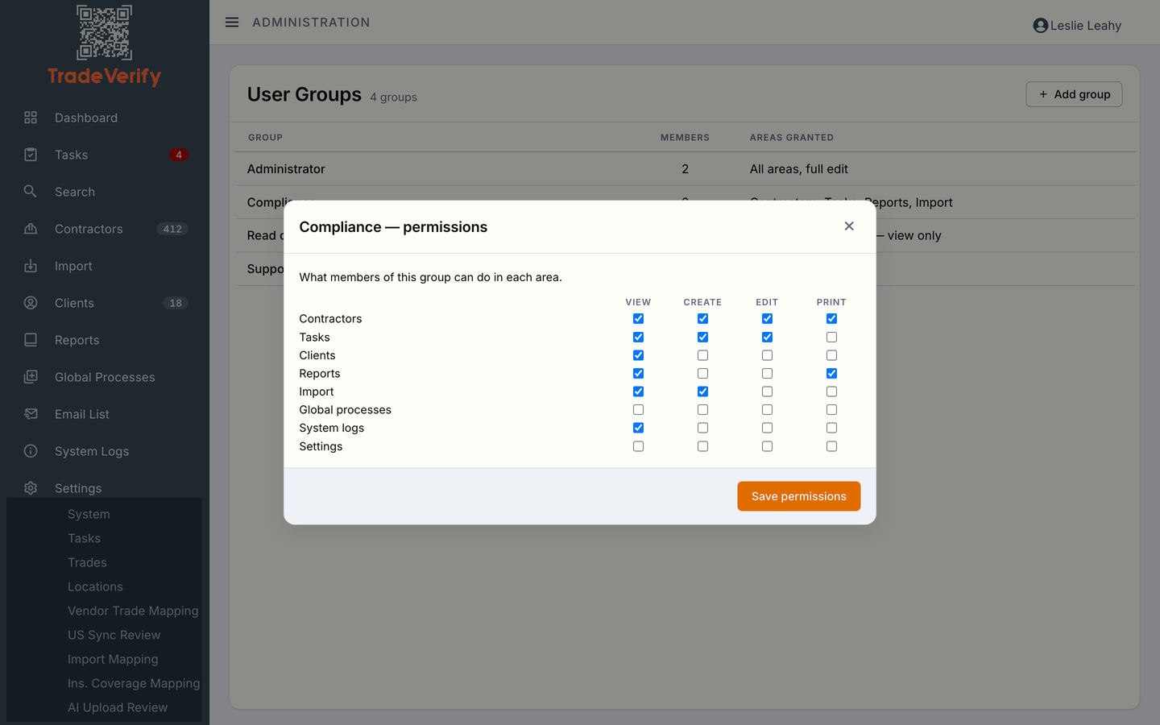Open Trades settings submenu item
Image resolution: width=1160 pixels, height=725 pixels.
pos(87,562)
